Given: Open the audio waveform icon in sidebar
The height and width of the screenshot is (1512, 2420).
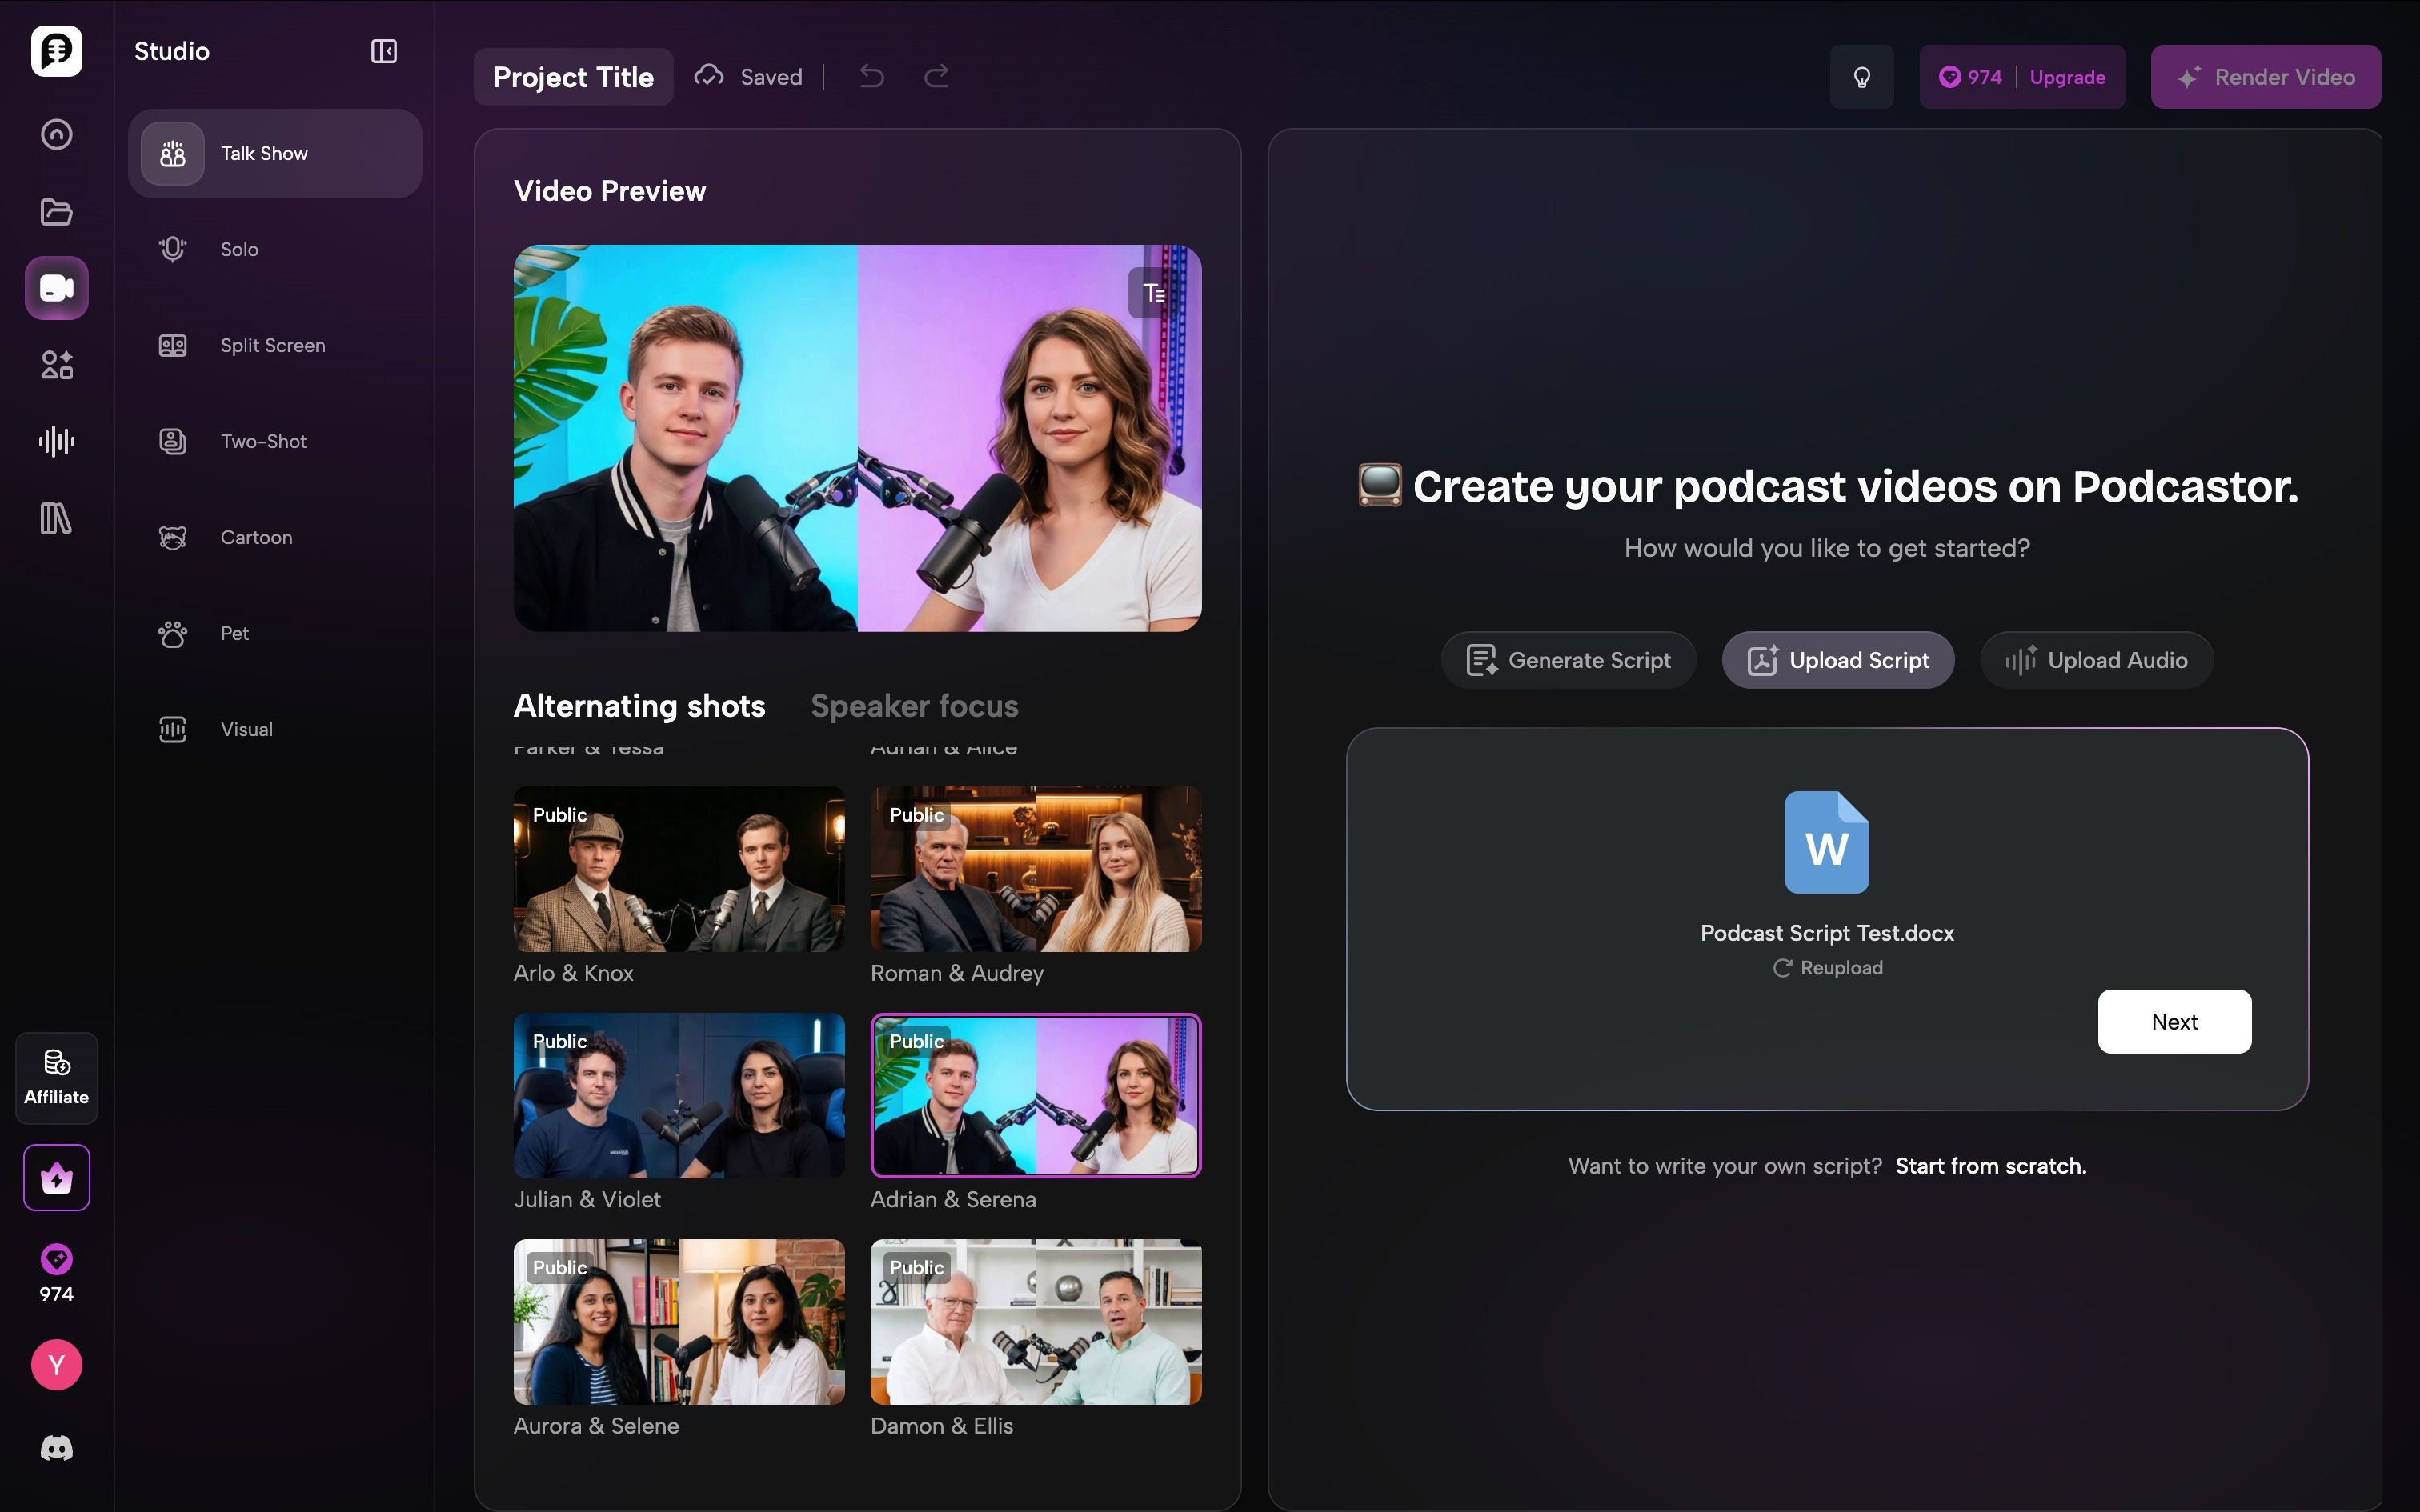Looking at the screenshot, I should (x=56, y=441).
